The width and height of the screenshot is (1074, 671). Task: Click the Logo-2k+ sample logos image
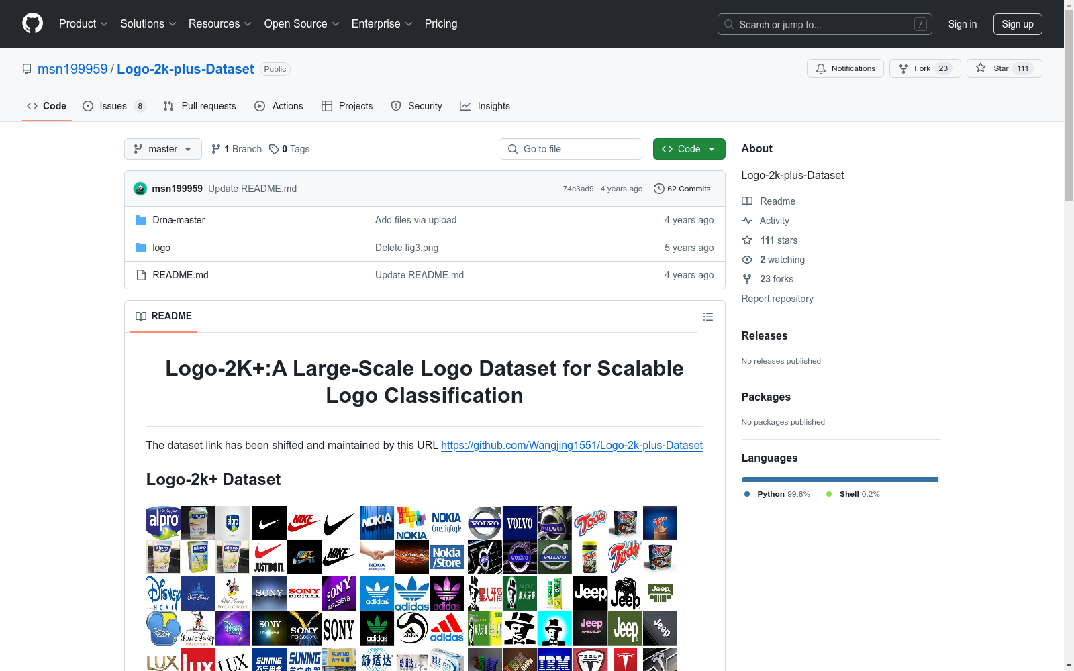click(412, 588)
